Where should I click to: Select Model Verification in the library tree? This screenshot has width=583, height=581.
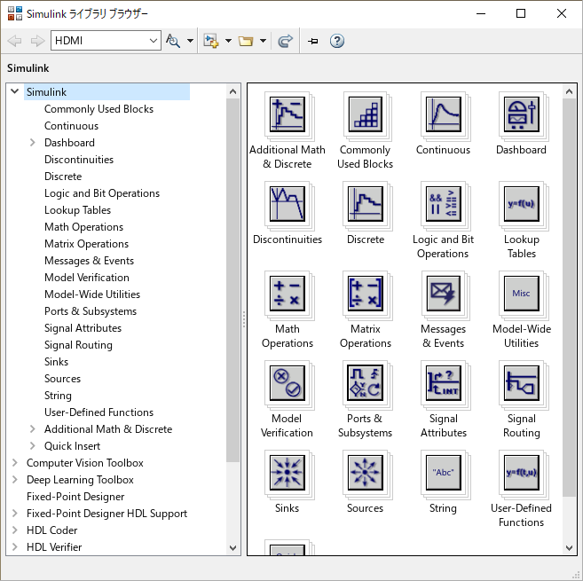(87, 278)
